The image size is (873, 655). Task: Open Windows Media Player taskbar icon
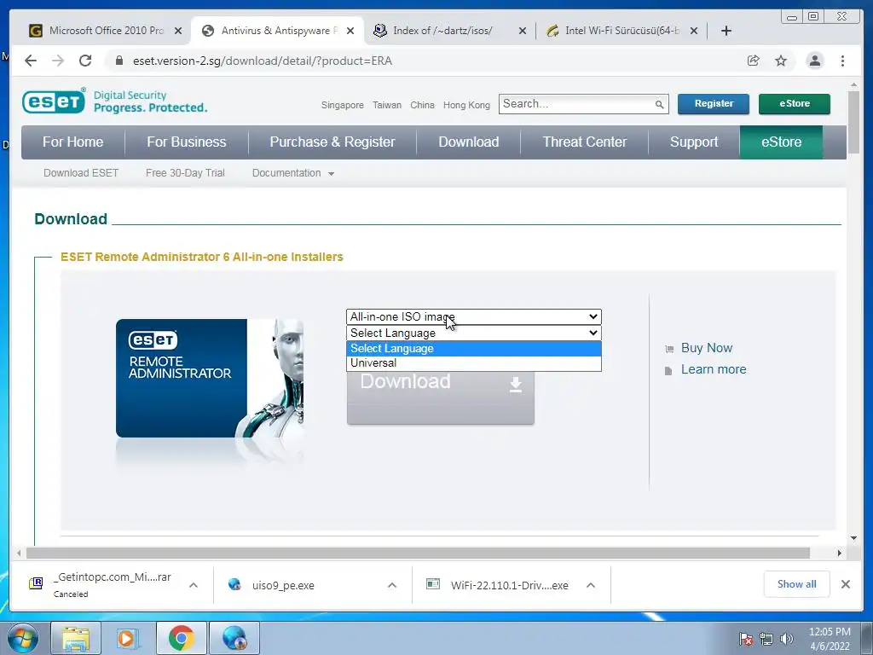tap(128, 638)
